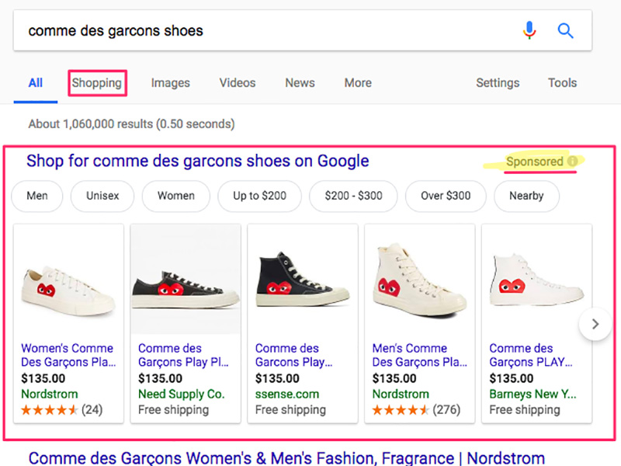Viewport: 621px width, 466px height.
Task: Click the ssense.com store name
Action: (287, 394)
